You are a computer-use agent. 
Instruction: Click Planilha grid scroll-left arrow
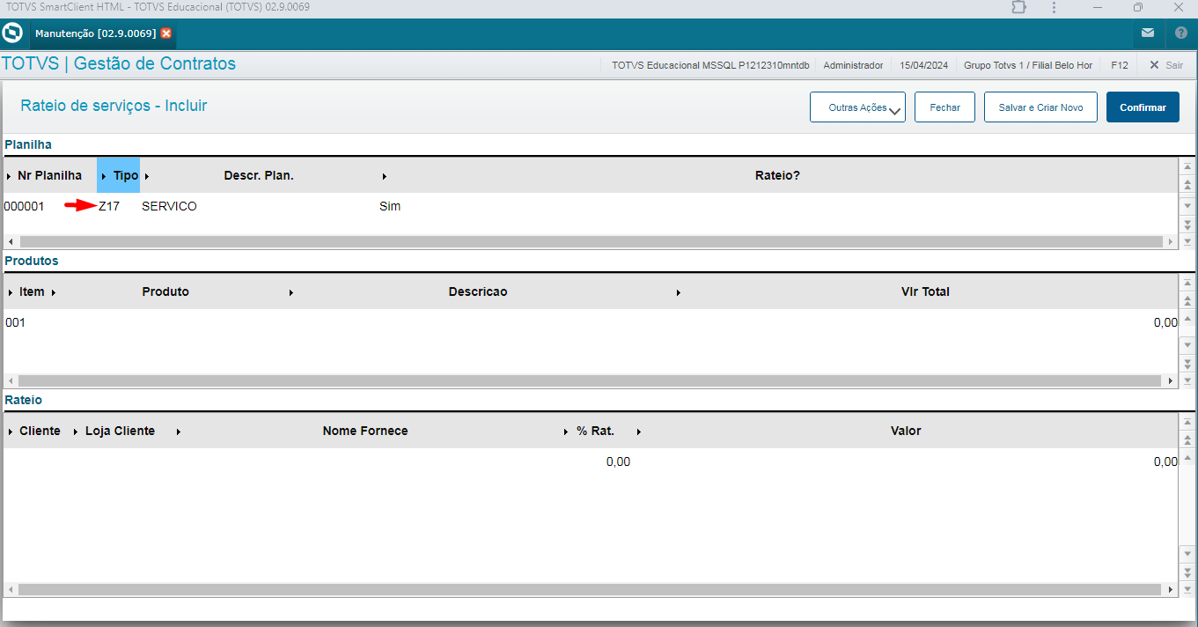[x=11, y=241]
